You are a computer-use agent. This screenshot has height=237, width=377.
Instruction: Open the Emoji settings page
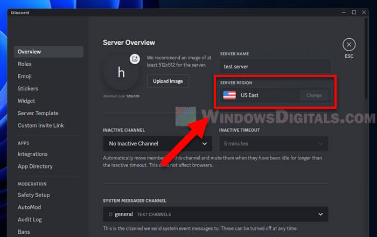coord(25,76)
